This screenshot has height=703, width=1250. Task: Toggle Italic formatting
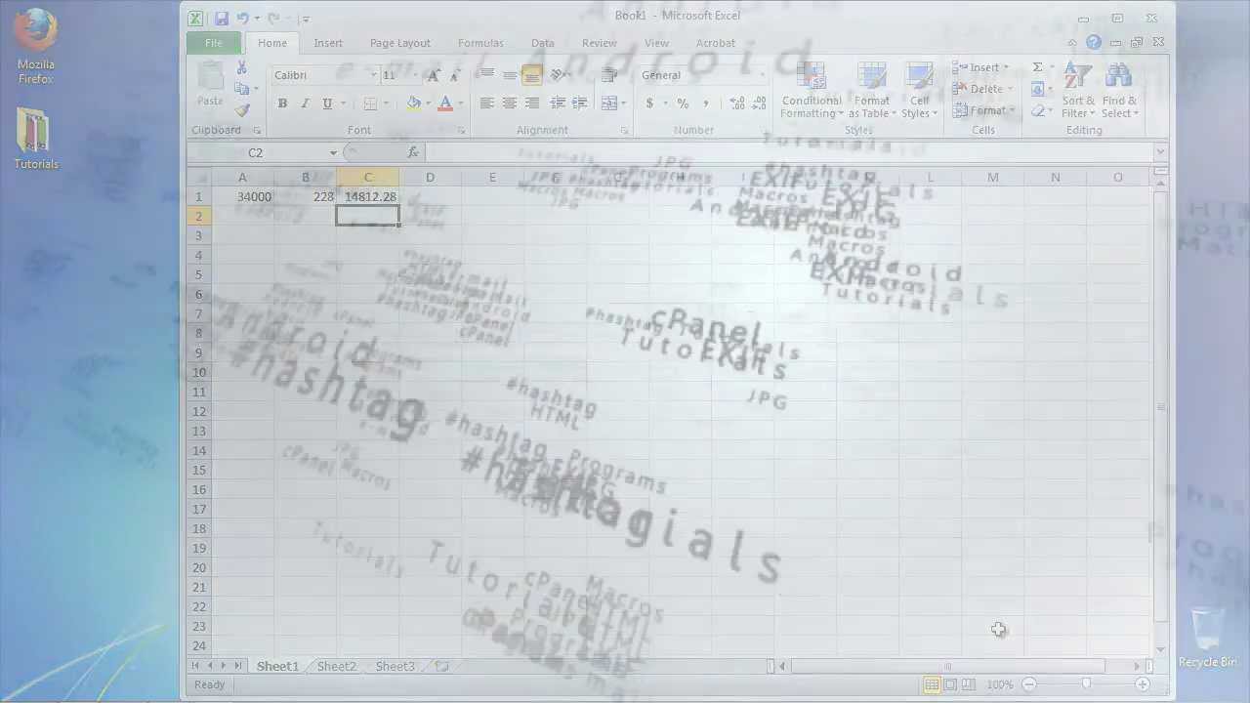point(305,103)
